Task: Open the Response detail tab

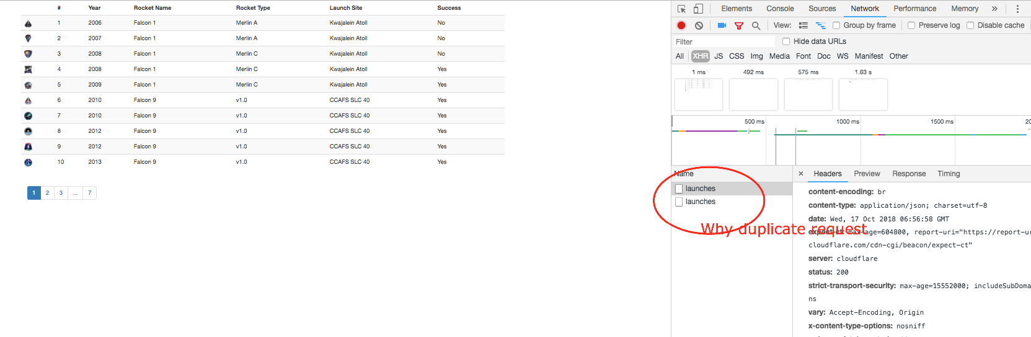Action: (x=909, y=174)
